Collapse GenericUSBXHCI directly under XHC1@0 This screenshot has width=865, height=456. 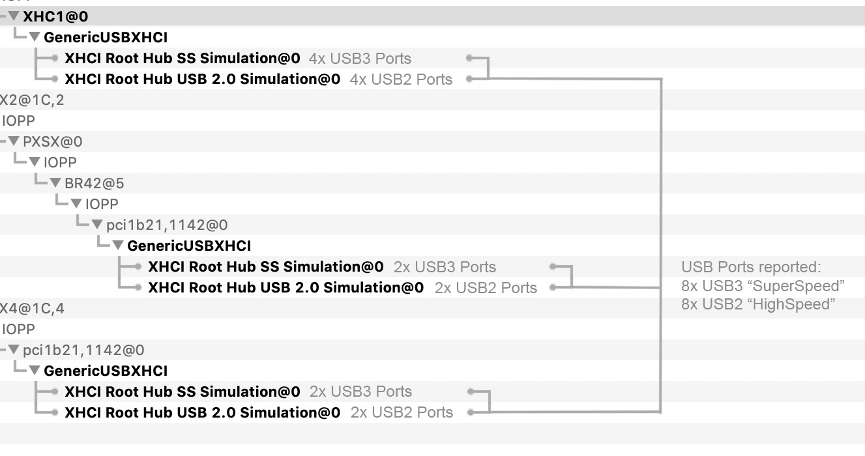[35, 38]
